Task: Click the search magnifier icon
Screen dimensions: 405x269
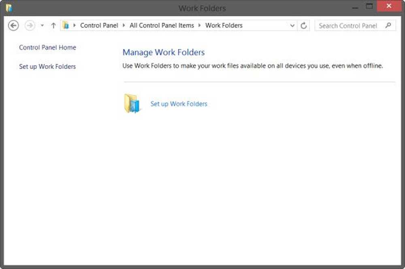Action: point(388,25)
